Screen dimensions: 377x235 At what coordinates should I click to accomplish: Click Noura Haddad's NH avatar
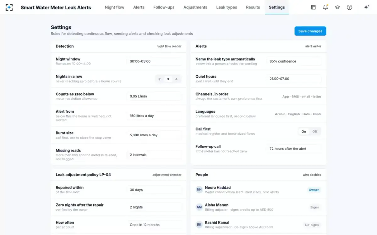tap(199, 190)
